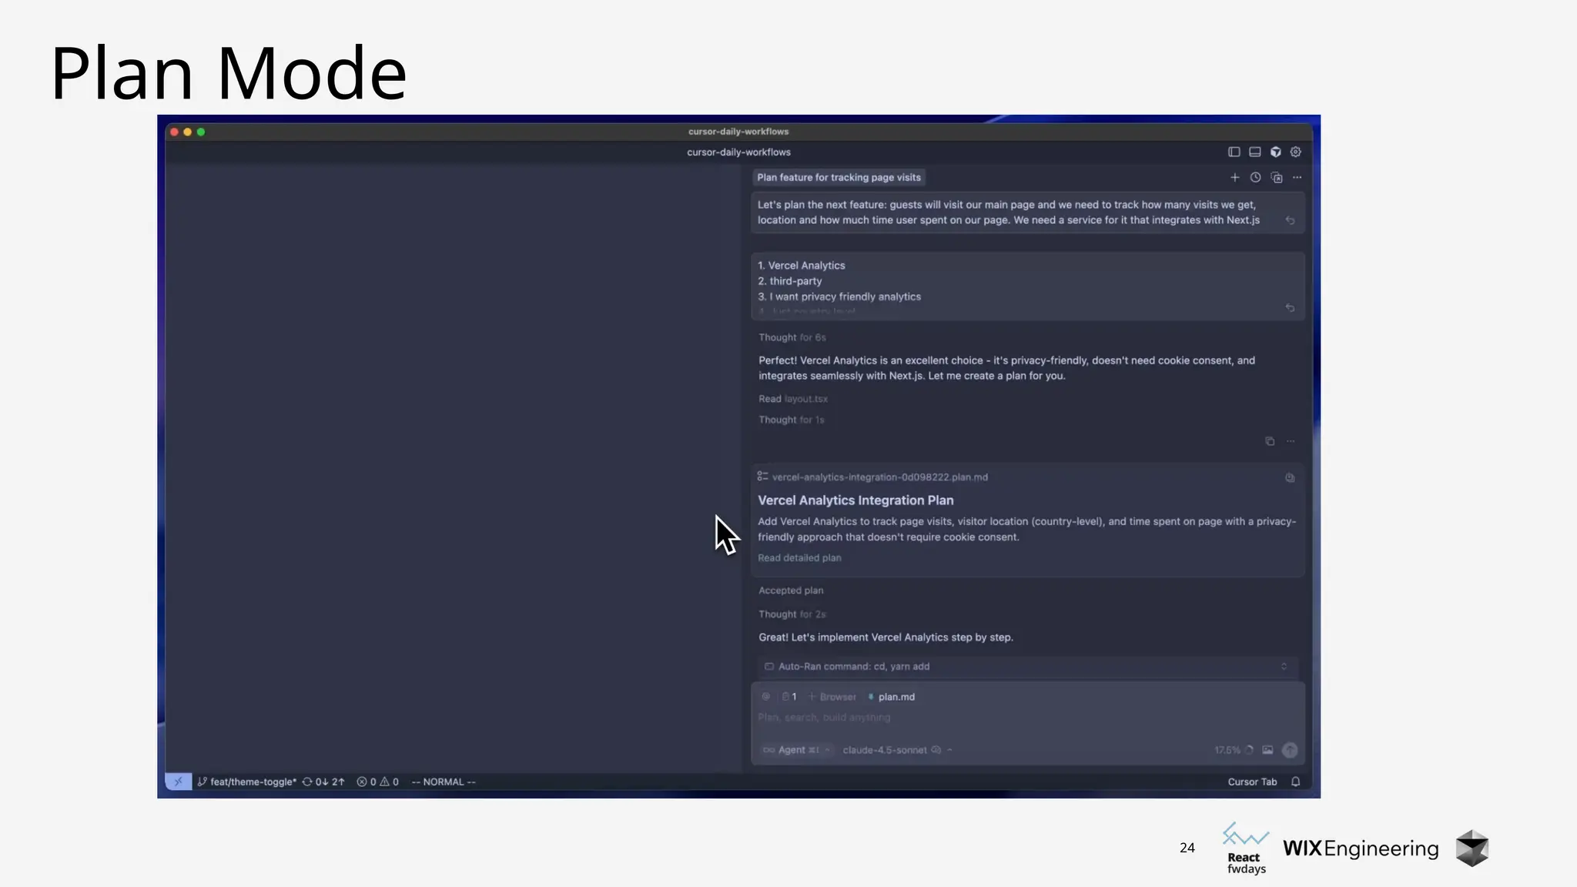The image size is (1577, 887).
Task: Open the notifications bell in status bar
Action: (1295, 782)
